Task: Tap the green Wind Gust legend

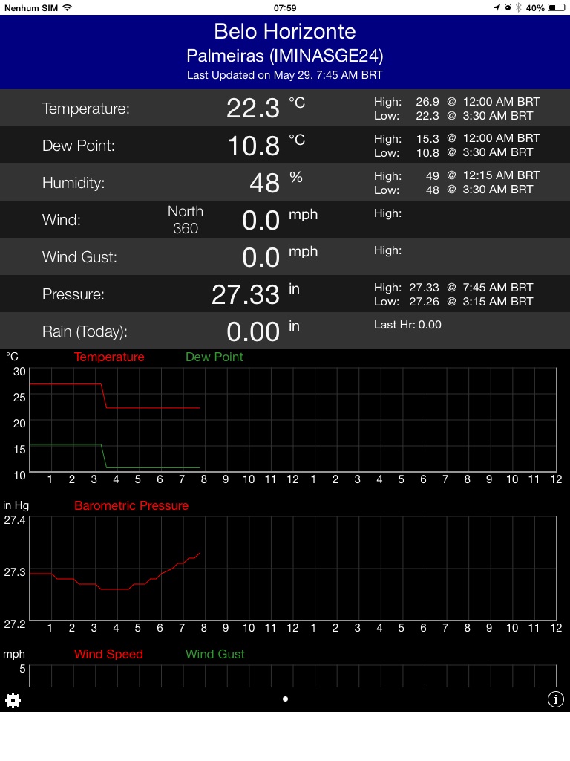Action: click(x=214, y=655)
